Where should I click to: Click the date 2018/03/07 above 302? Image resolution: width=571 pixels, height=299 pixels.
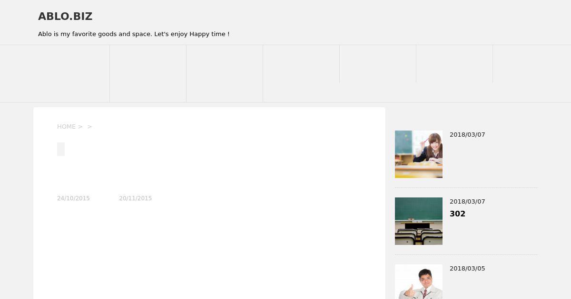(467, 202)
